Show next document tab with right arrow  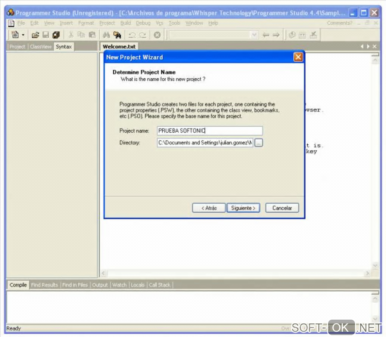(368, 46)
